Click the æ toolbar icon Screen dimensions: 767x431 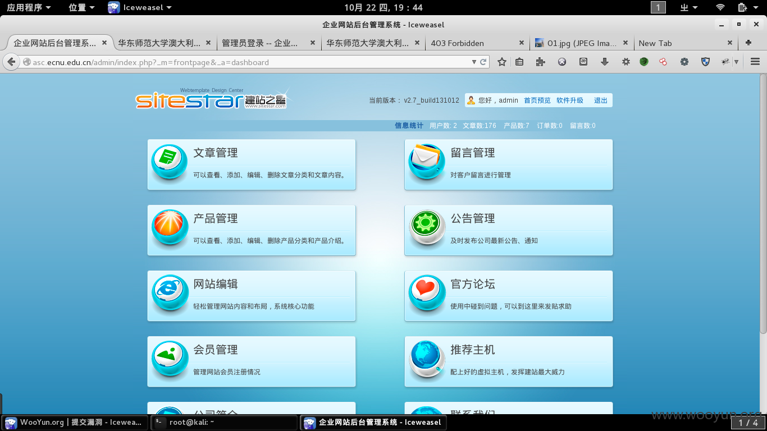pos(583,62)
